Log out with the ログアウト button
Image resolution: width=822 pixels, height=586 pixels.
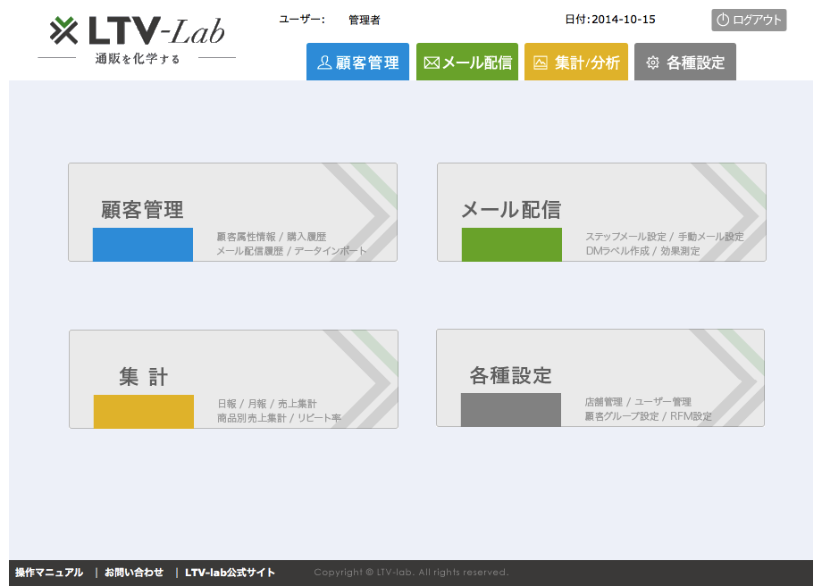coord(749,20)
